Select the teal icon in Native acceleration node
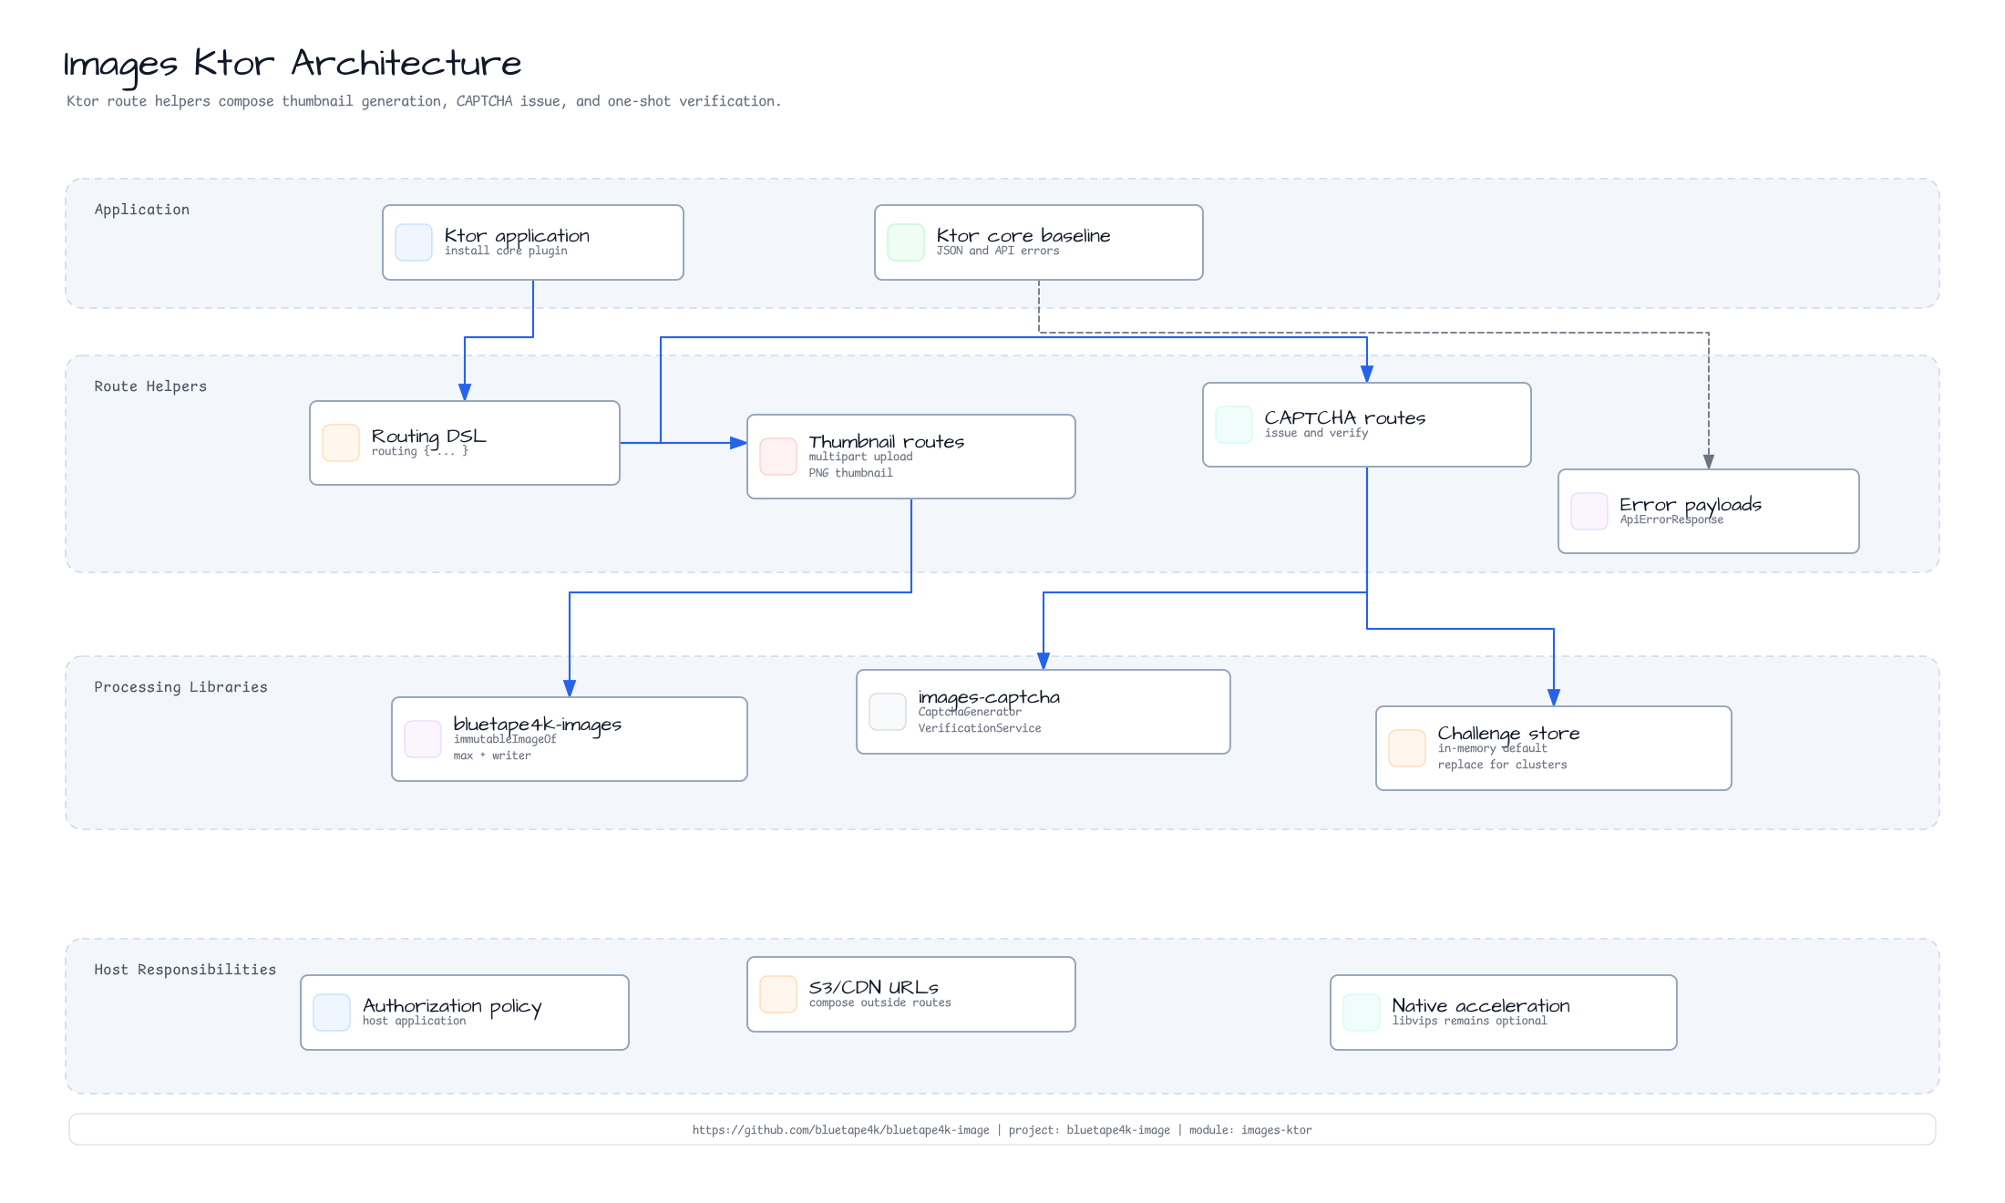The image size is (2005, 1203). point(1362,1013)
